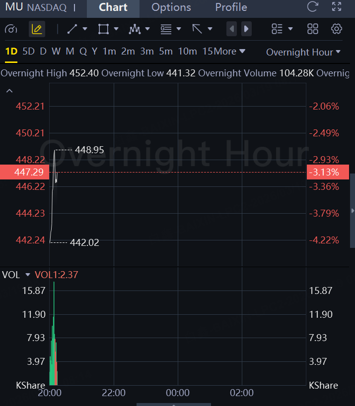This screenshot has width=355, height=406.
Task: Click the speedometer indicator icon
Action: click(10, 29)
